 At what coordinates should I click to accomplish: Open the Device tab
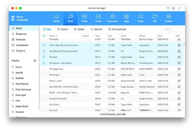coord(56,18)
